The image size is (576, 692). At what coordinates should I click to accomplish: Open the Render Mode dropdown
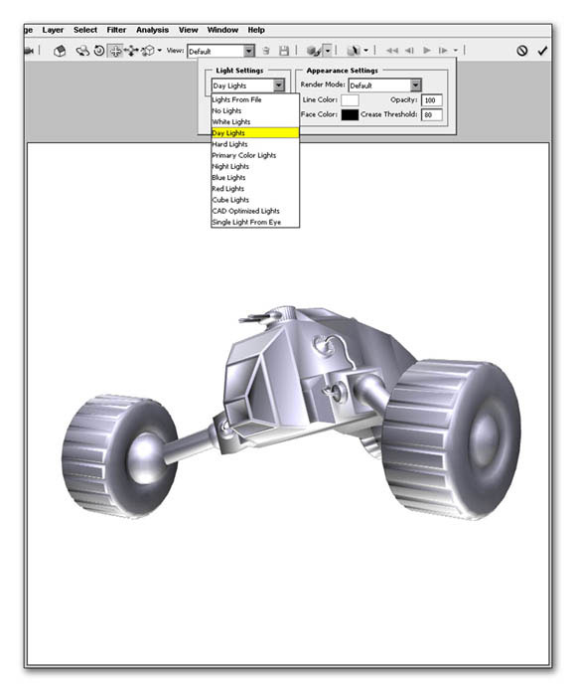(x=384, y=86)
